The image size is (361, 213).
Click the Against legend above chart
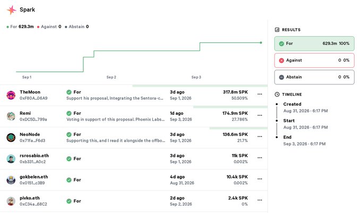coord(49,27)
